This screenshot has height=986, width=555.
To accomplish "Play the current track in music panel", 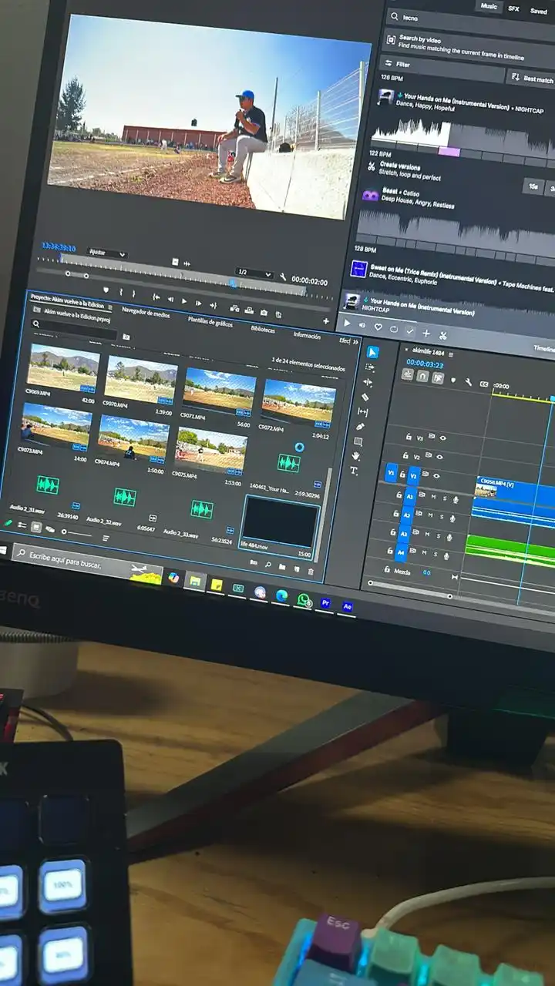I will pos(347,324).
